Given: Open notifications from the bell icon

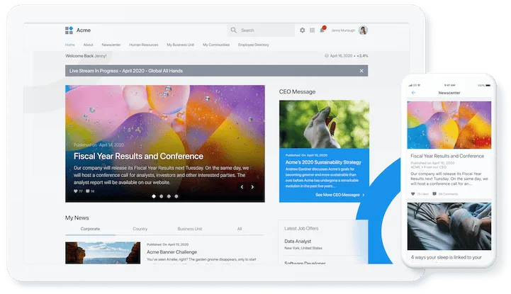Looking at the screenshot, I should click(322, 30).
